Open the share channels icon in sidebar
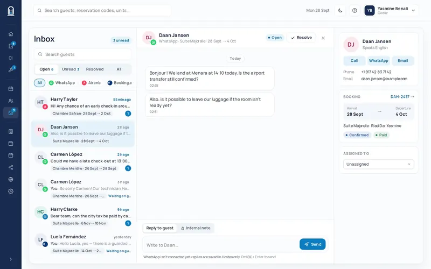The image size is (431, 269). pos(11,167)
